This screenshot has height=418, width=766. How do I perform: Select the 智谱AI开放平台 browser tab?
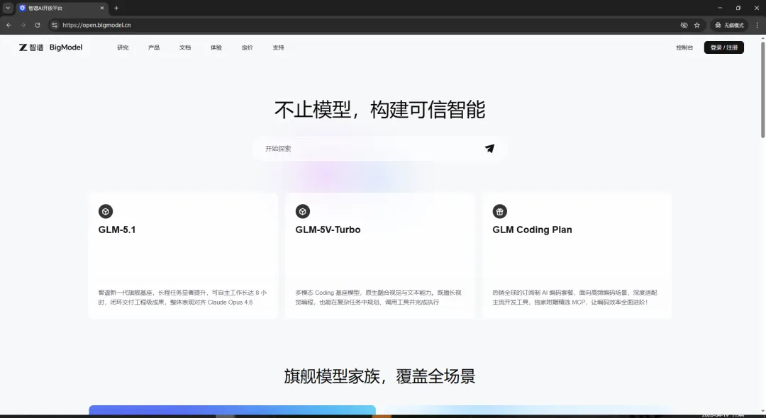[x=62, y=9]
